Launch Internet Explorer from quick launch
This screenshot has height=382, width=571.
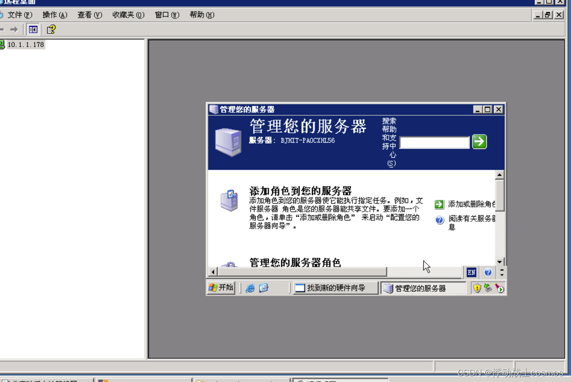pyautogui.click(x=250, y=288)
